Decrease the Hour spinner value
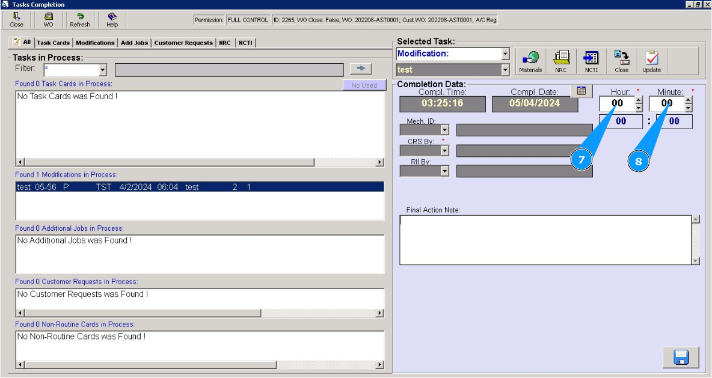Viewport: 712px width, 378px height. (639, 108)
